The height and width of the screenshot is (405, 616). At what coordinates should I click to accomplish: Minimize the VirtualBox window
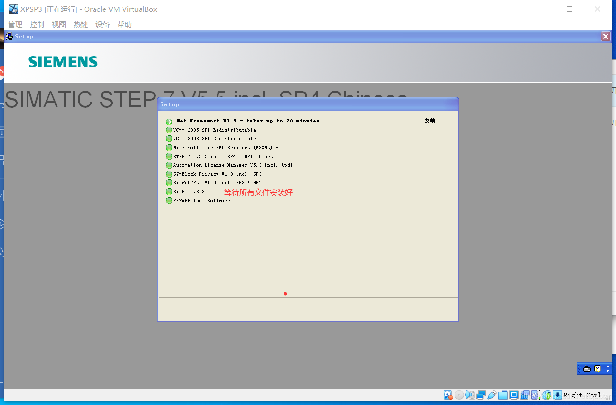[541, 9]
